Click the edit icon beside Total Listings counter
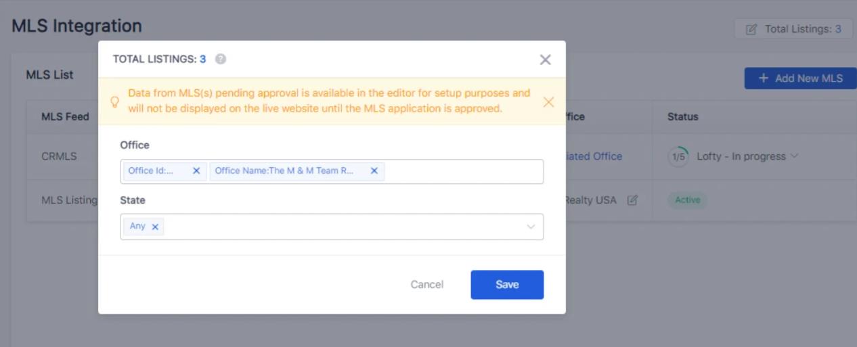The width and height of the screenshot is (857, 347). tap(751, 30)
